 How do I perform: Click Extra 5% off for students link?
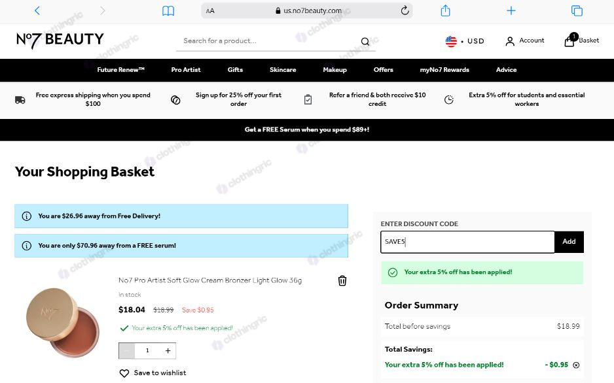point(526,99)
